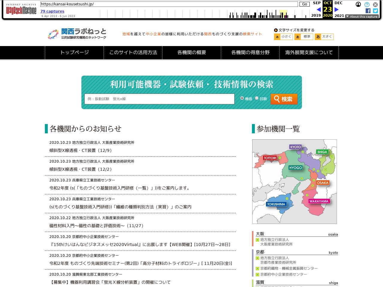Open 各機関の概要 menu item
This screenshot has height=287, width=383.
pos(191,53)
